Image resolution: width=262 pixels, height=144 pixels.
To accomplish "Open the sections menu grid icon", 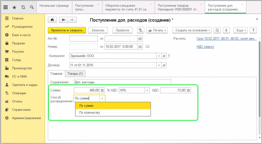I will click(6, 7).
